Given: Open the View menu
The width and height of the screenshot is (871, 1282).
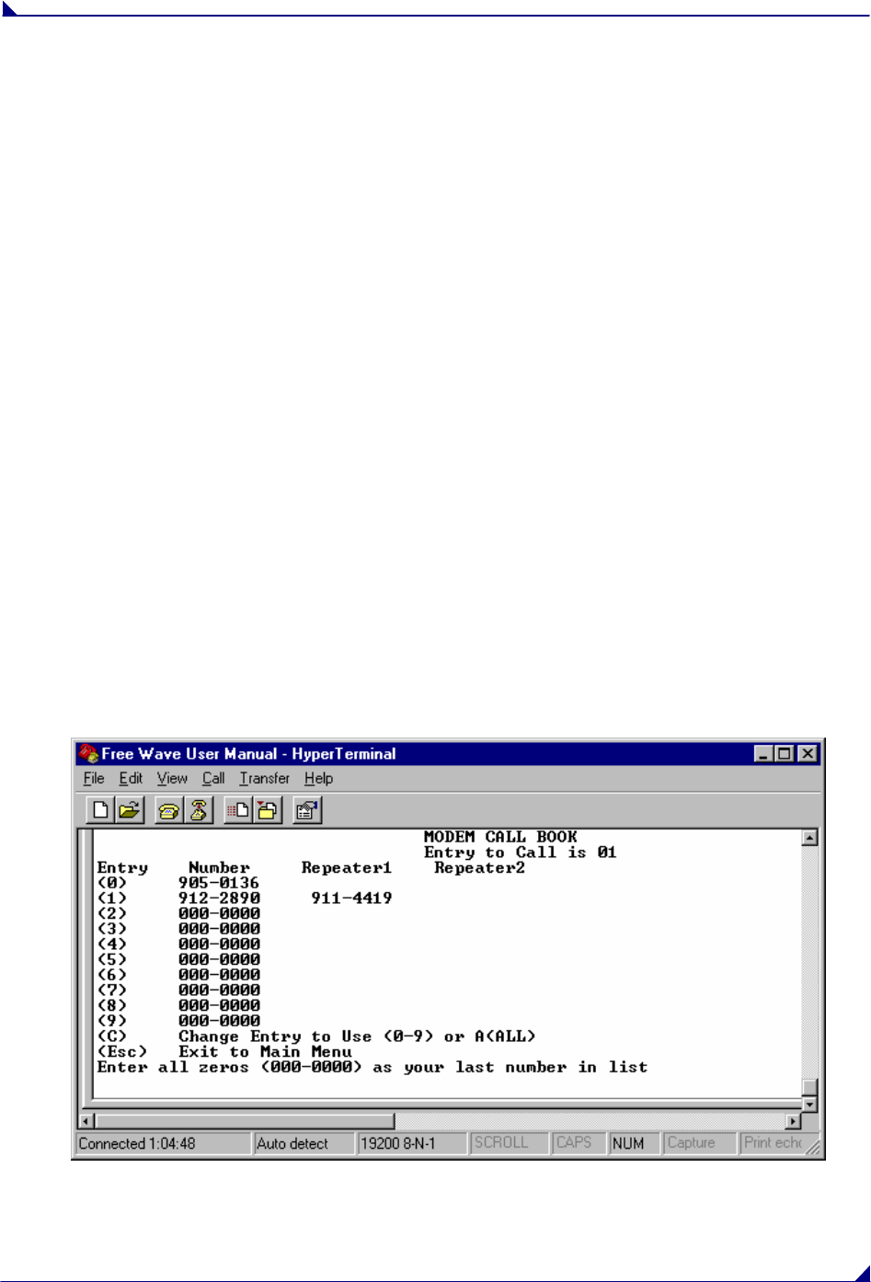Looking at the screenshot, I should click(x=172, y=778).
